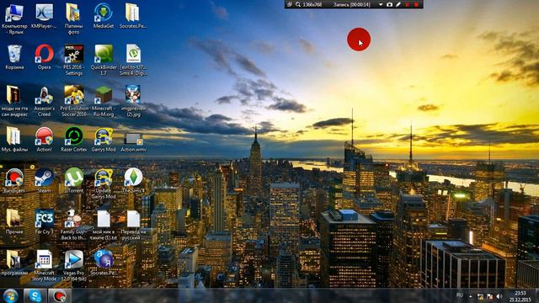This screenshot has height=303, width=539.
Task: Switch the RU input language indicator
Action: (460, 295)
